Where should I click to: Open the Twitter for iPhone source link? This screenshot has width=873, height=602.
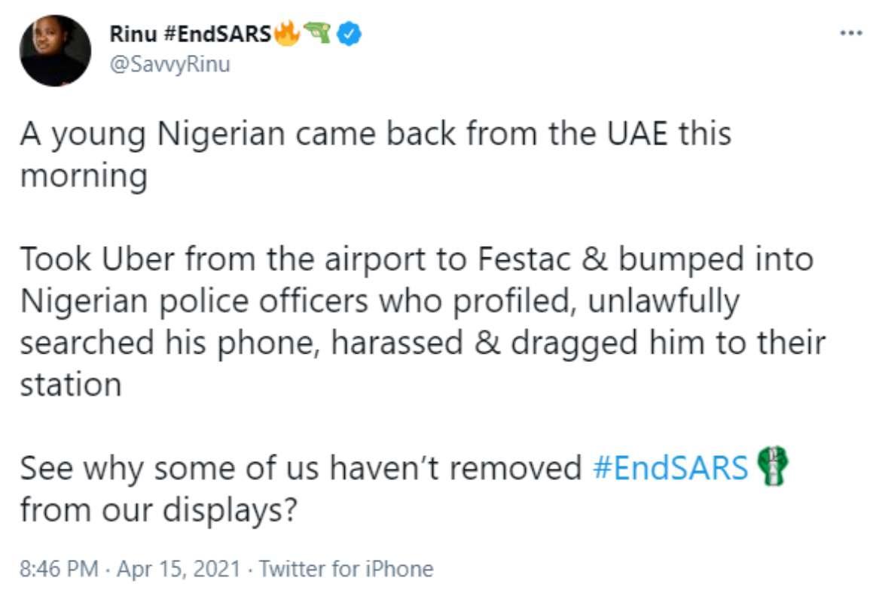(x=346, y=569)
